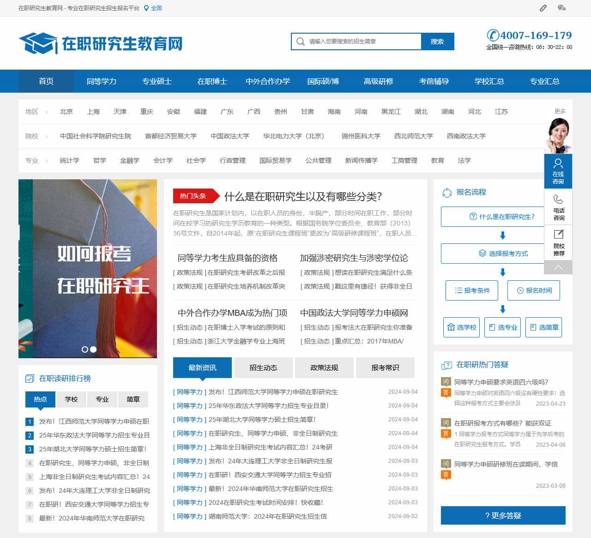Expand the 更多 region list
This screenshot has width=591, height=538.
click(559, 111)
